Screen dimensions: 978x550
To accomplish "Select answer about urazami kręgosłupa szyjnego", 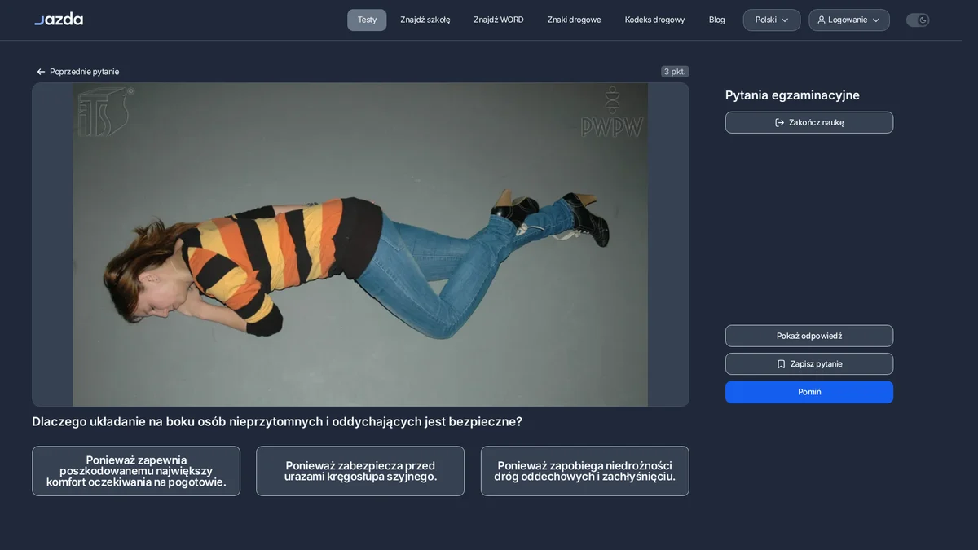I will 360,471.
